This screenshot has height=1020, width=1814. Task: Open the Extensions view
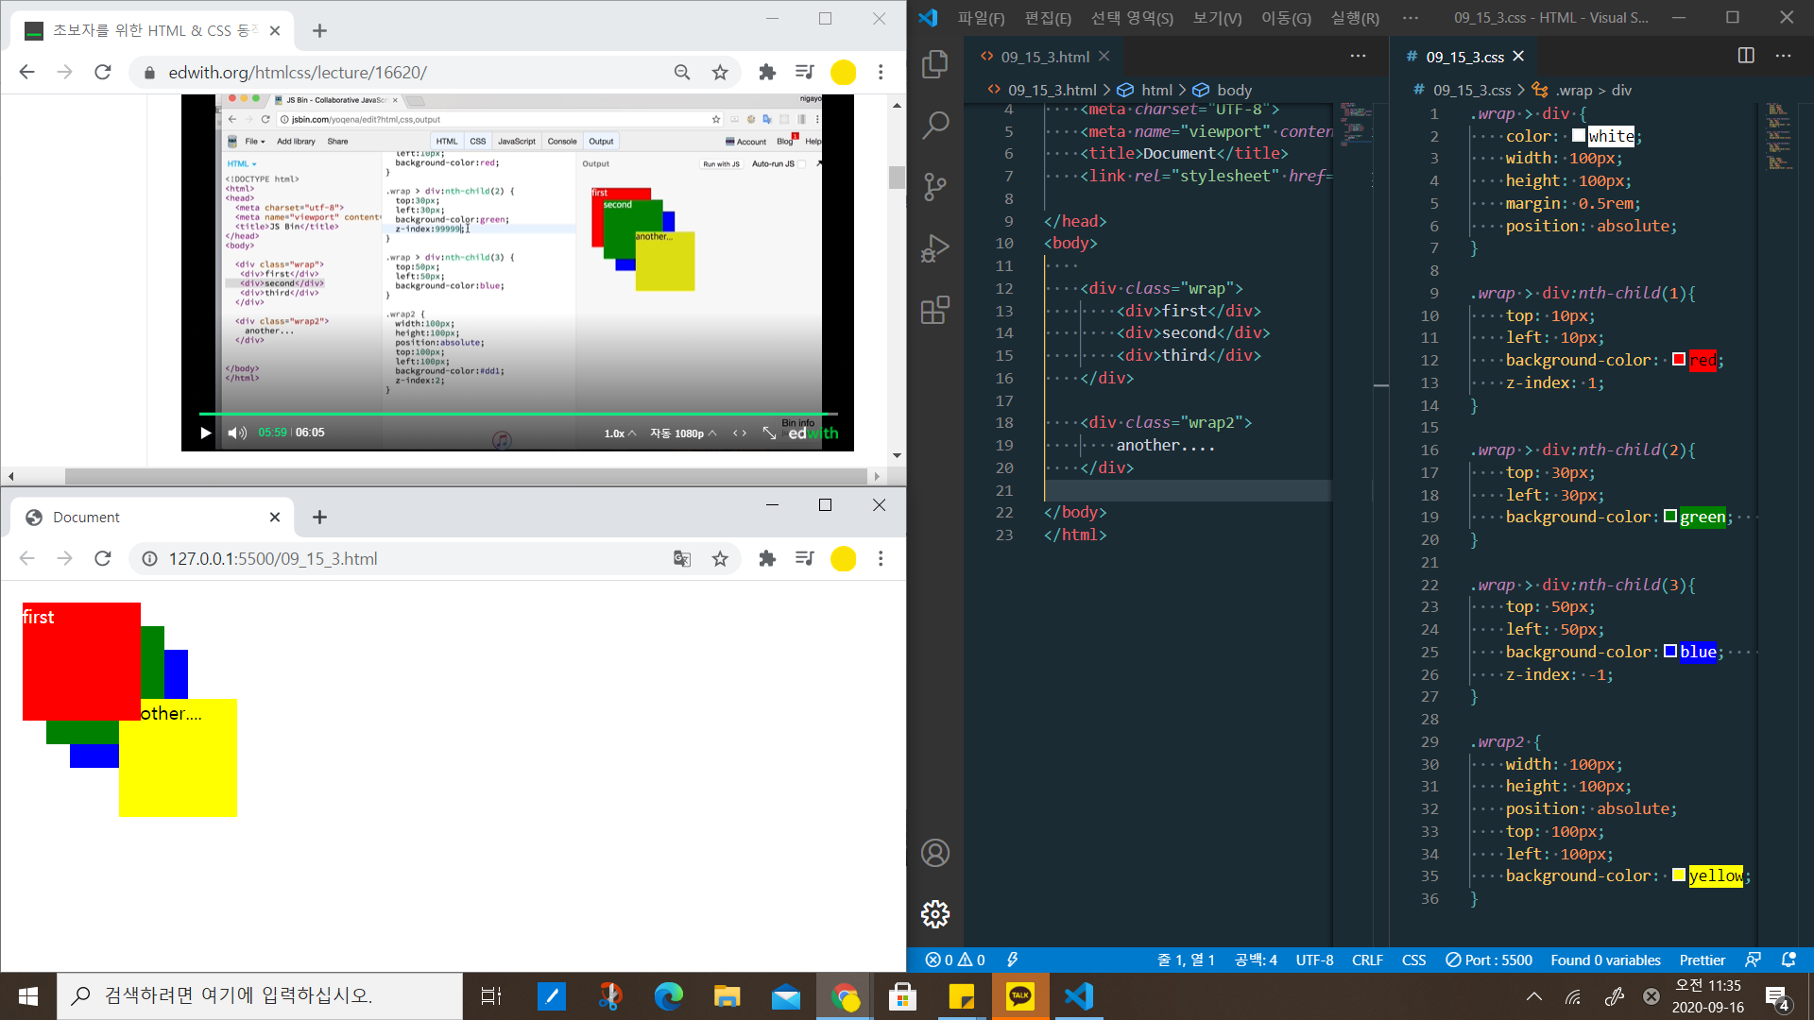click(935, 310)
